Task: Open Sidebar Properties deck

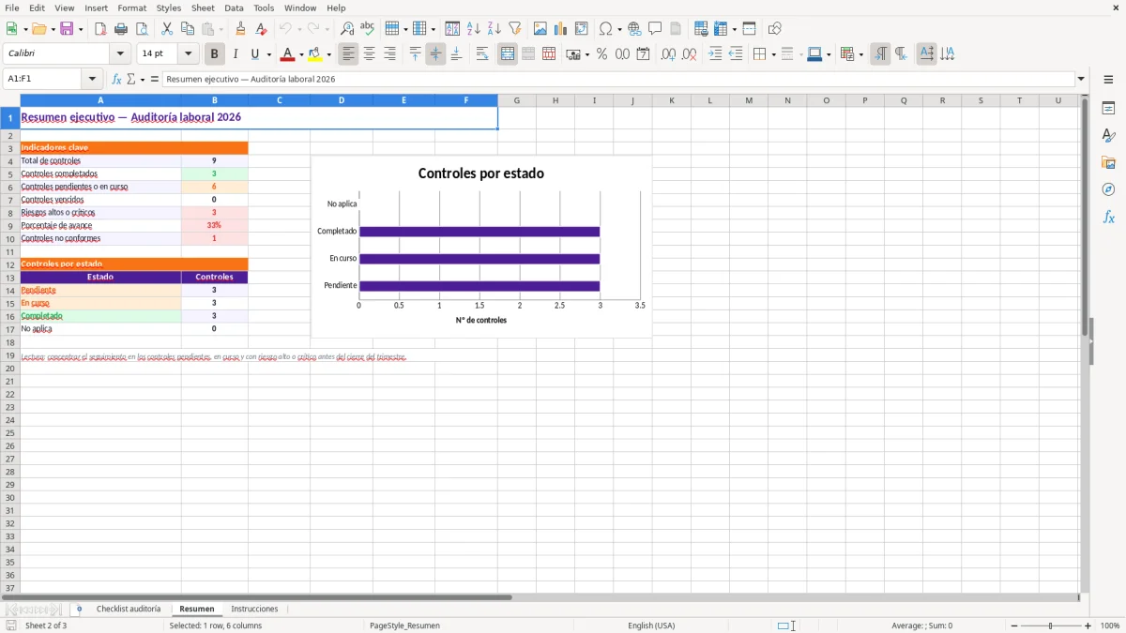Action: 1108,108
